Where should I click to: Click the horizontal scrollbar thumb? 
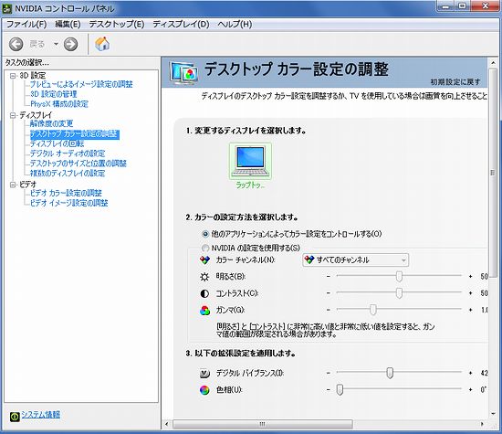[263, 424]
